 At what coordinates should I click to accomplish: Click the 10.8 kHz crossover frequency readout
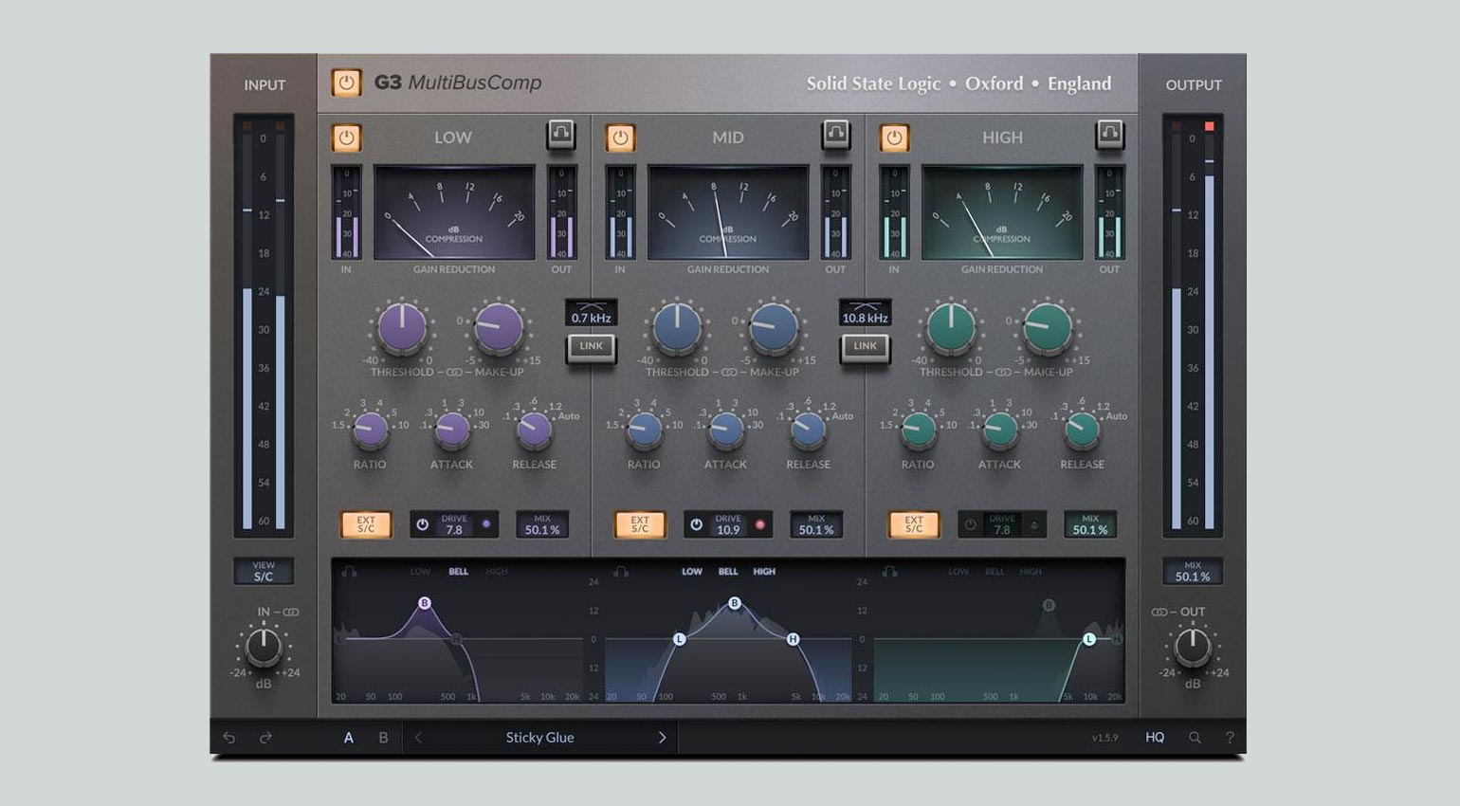coord(866,314)
